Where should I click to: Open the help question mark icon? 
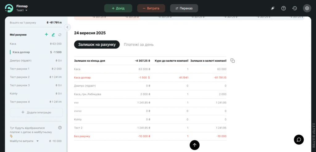coord(284,8)
